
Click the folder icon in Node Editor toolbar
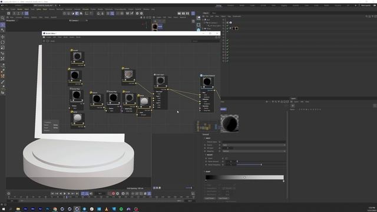pos(48,41)
